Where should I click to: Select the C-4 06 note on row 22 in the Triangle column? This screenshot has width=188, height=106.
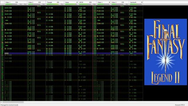coord(50,8)
